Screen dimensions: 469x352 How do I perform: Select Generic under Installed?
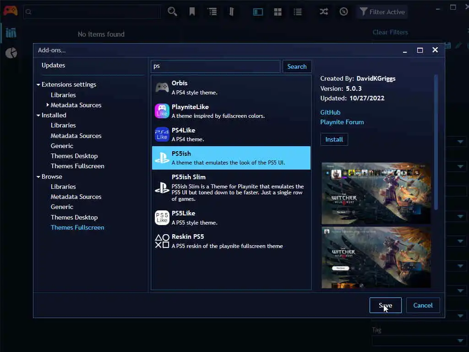click(x=62, y=146)
